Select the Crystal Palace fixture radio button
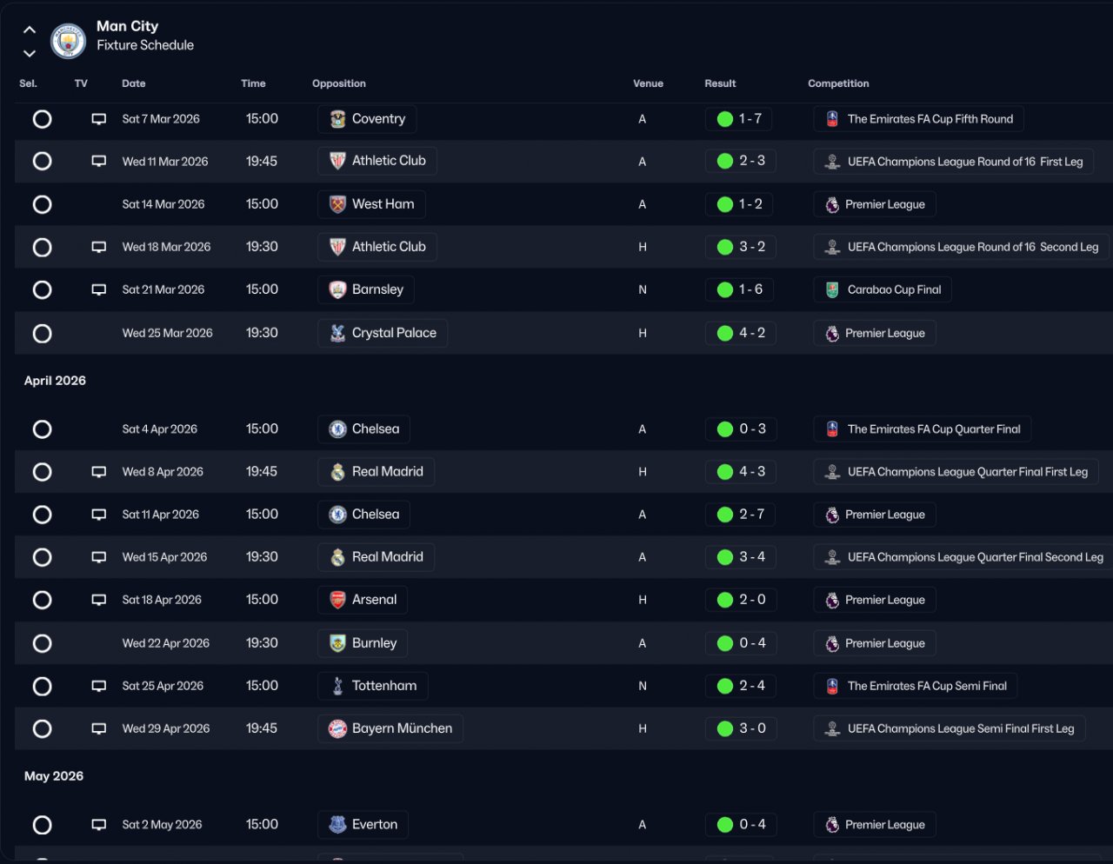Viewport: 1113px width, 864px height. pyautogui.click(x=42, y=333)
